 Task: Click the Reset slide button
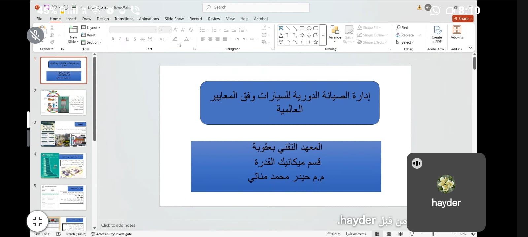(88, 35)
